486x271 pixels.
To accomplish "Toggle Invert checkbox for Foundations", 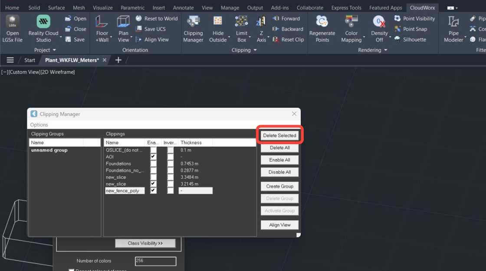I will coord(171,164).
